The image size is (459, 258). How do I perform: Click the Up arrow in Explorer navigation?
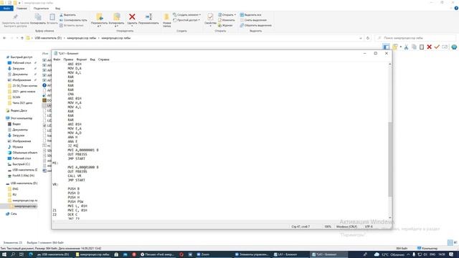pos(22,38)
